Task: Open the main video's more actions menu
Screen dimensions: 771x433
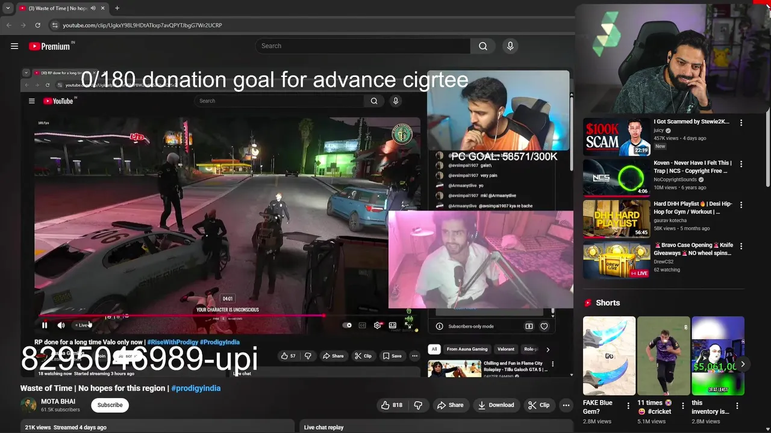Action: pos(566,405)
